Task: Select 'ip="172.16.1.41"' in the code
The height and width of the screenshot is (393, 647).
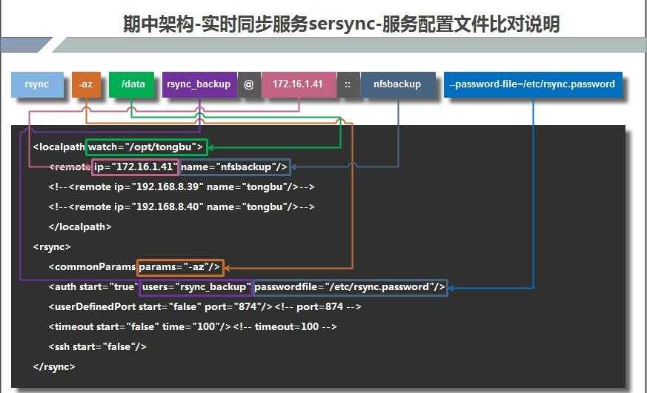Action: (136, 167)
